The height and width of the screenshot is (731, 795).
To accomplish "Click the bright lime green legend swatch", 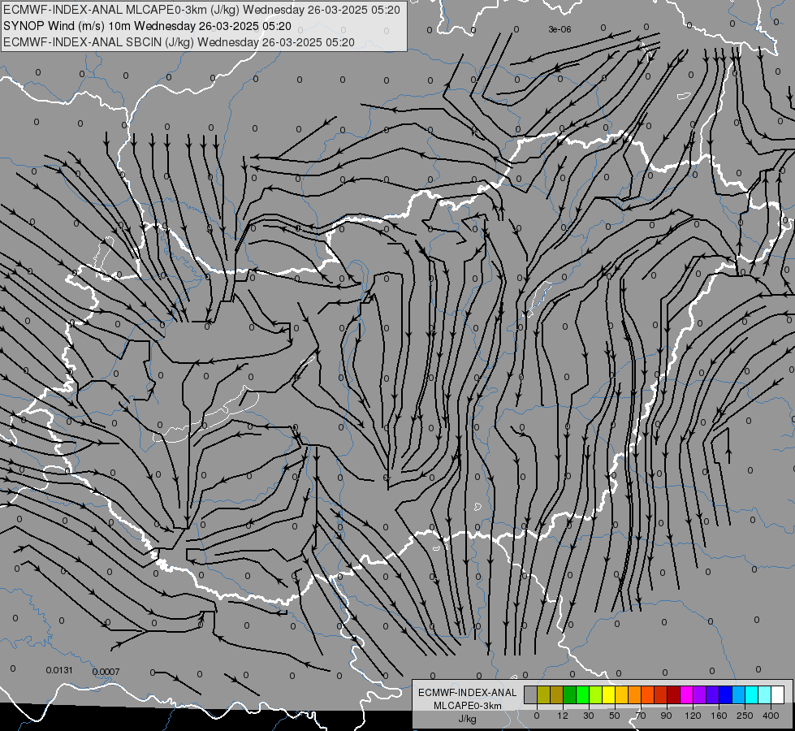I will [x=583, y=694].
